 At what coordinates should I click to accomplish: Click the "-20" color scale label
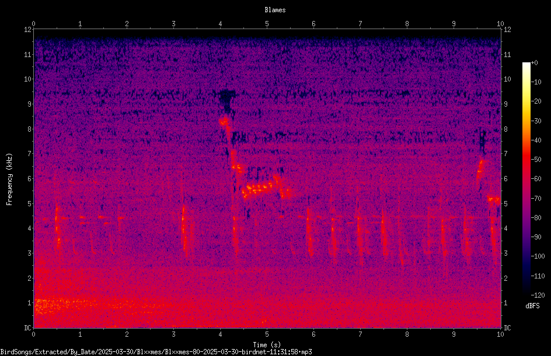tap(536, 101)
